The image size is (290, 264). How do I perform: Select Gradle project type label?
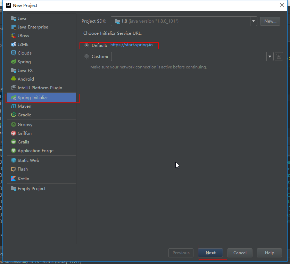[24, 115]
